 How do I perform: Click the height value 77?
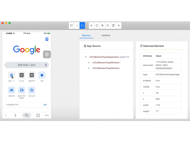click(157, 111)
